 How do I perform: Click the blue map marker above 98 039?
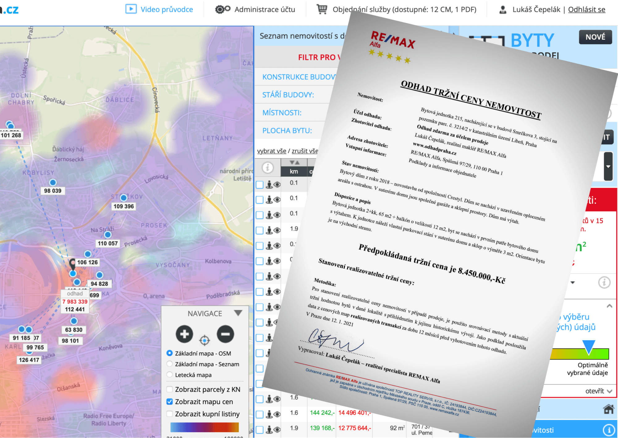[x=53, y=182]
